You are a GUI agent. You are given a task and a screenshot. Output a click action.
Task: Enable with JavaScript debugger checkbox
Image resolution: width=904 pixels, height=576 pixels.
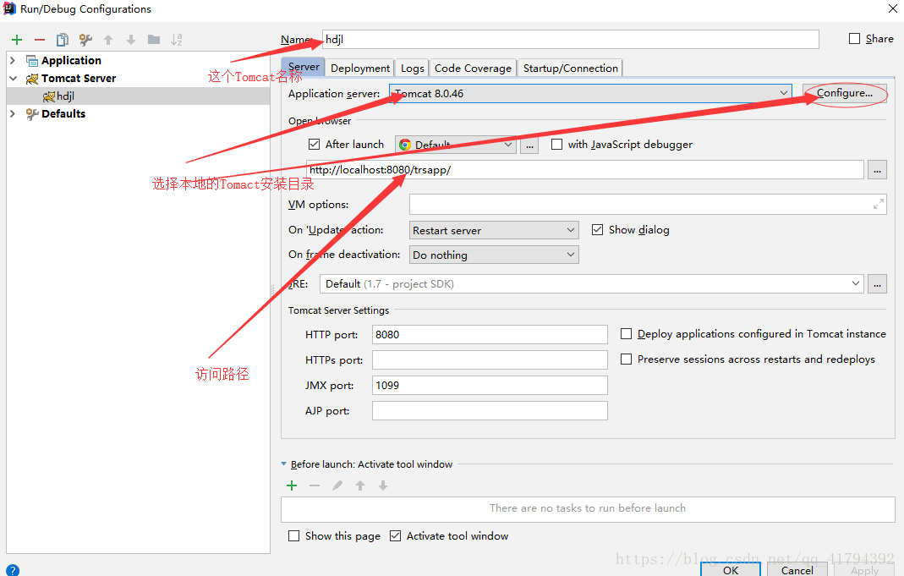pos(557,144)
